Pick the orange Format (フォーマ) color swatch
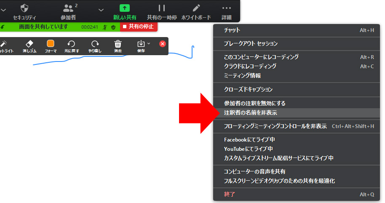385x203 pixels. 51,44
